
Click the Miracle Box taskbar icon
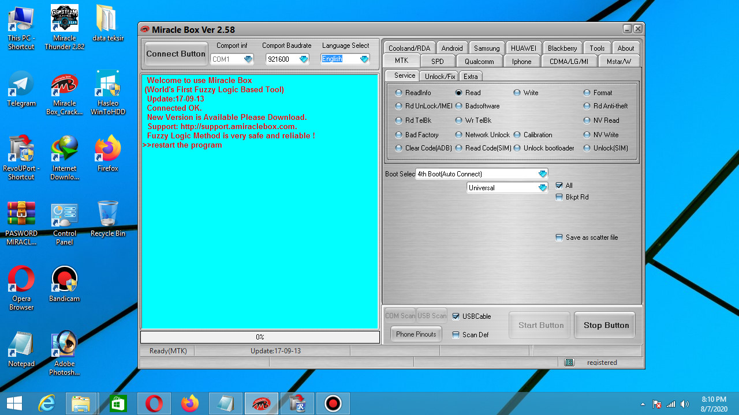tap(261, 403)
